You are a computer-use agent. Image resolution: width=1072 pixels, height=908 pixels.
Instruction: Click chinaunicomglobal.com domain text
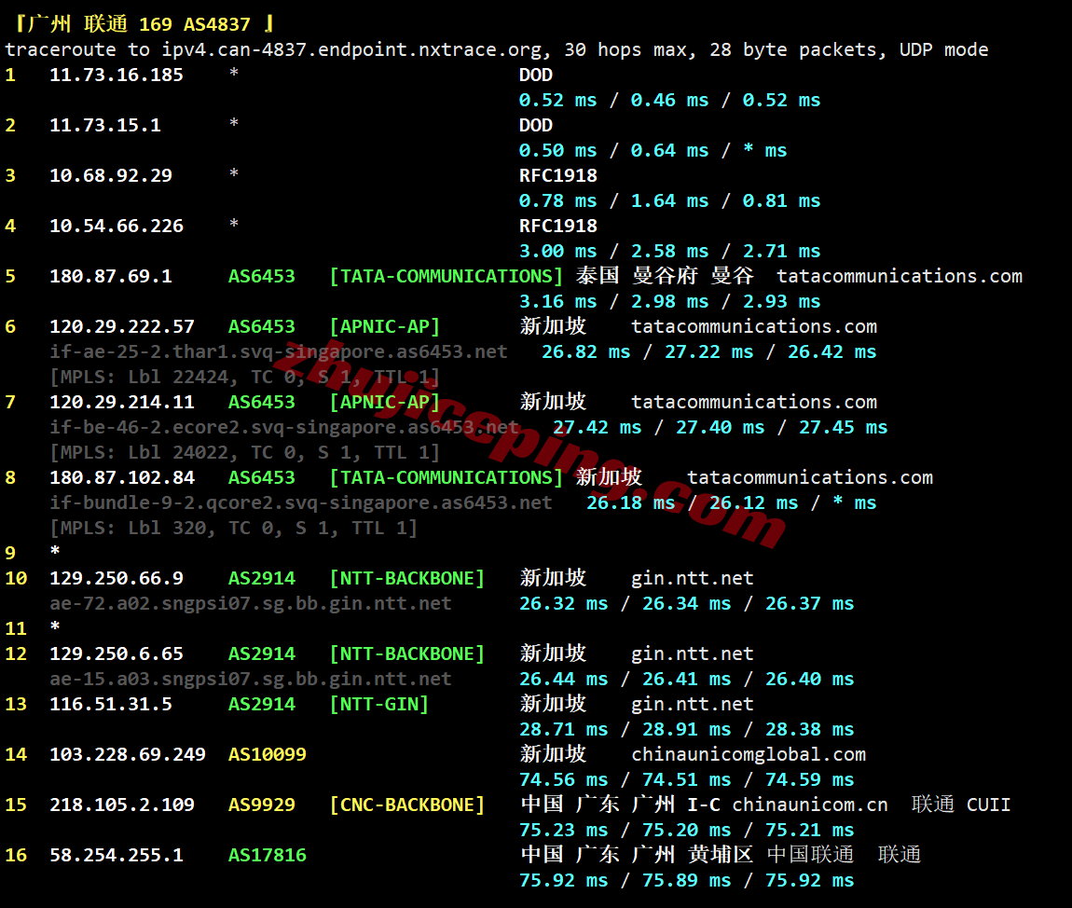(x=749, y=754)
